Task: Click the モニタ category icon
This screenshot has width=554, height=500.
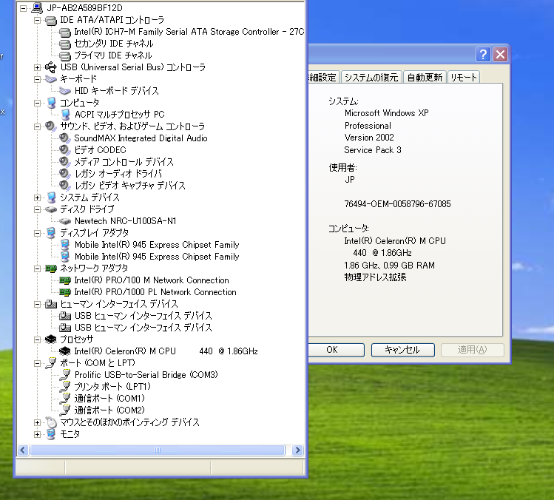Action: (51, 434)
